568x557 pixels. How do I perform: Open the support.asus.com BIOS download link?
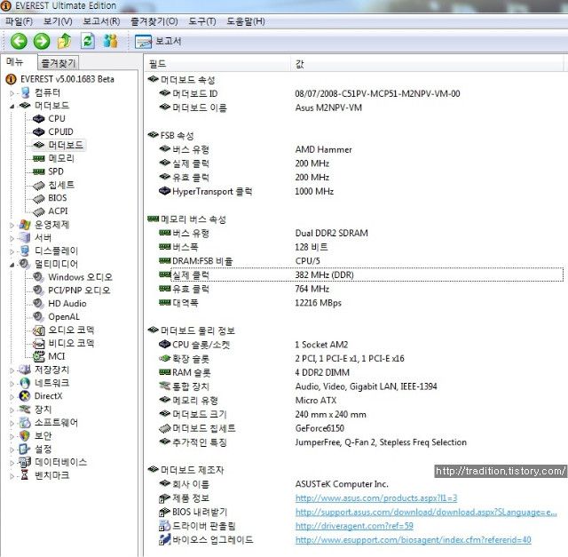click(426, 512)
